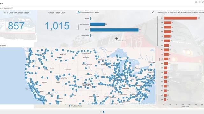The height and width of the screenshot is (114, 204).
Task: Click the MO bar in state chart
Action: point(165,77)
